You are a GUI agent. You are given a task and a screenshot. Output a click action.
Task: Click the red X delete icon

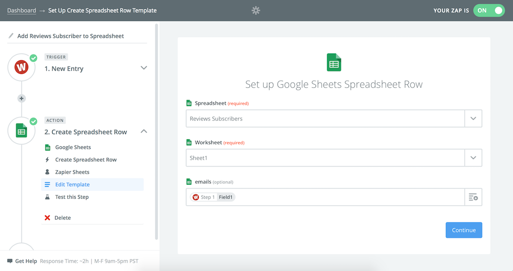click(x=47, y=218)
